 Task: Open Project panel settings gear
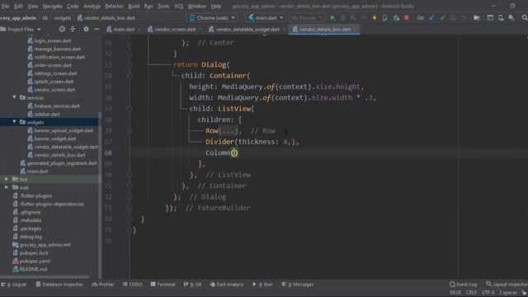(x=86, y=30)
